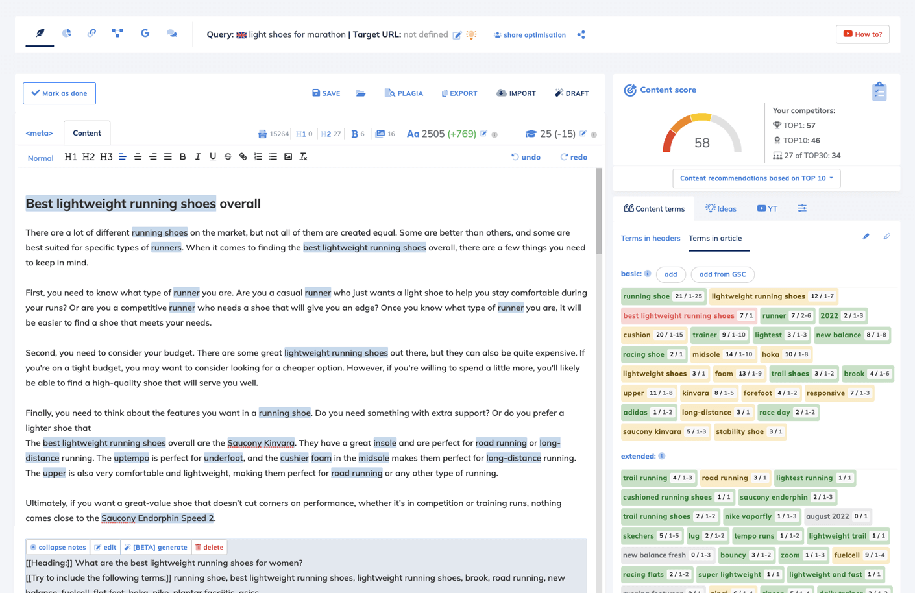Select the link analysis icon in top navigation
The width and height of the screenshot is (915, 593).
click(91, 34)
